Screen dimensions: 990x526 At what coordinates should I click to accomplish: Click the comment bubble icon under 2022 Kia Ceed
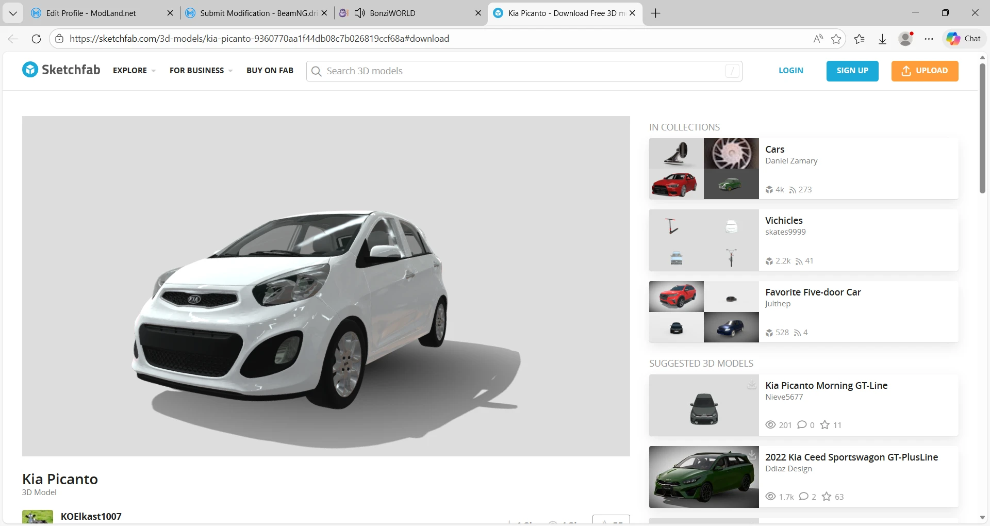coord(804,496)
